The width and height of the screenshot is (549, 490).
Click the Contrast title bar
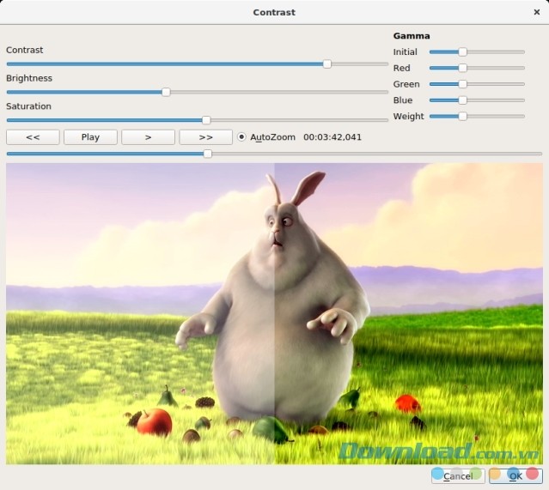tap(274, 12)
